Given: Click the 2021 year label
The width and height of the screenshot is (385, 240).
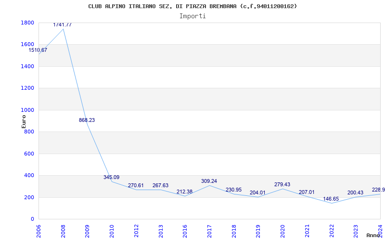Looking at the screenshot, I should point(307,231).
